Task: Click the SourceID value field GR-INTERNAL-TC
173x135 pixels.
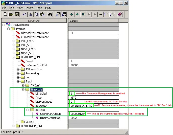Action: click(81, 106)
